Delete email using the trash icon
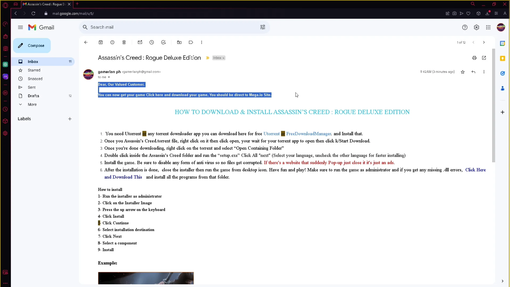 tap(124, 43)
